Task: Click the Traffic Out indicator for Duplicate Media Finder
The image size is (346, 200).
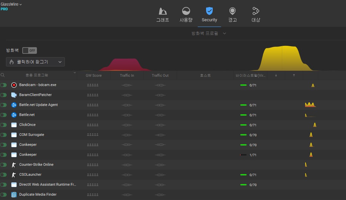Action: (160, 195)
